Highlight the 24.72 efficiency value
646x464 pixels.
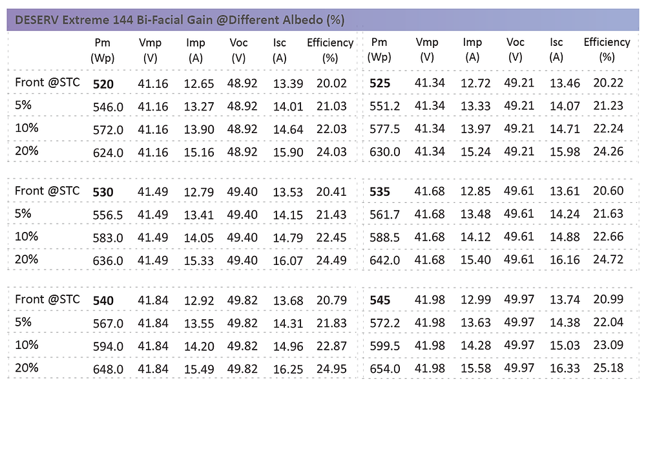[x=609, y=260]
